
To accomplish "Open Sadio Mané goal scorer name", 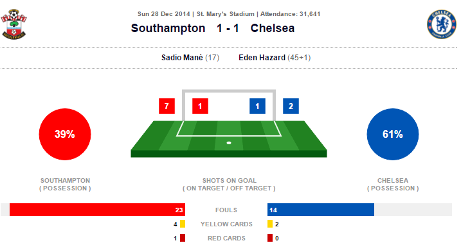I will click(182, 58).
